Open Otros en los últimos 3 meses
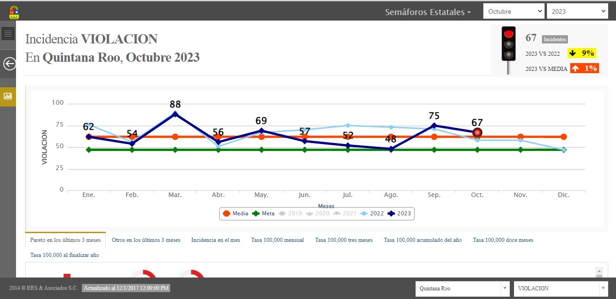 click(146, 240)
